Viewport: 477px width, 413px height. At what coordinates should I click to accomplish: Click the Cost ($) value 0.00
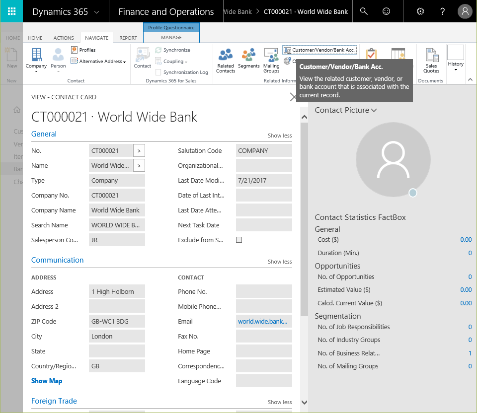[x=466, y=239]
